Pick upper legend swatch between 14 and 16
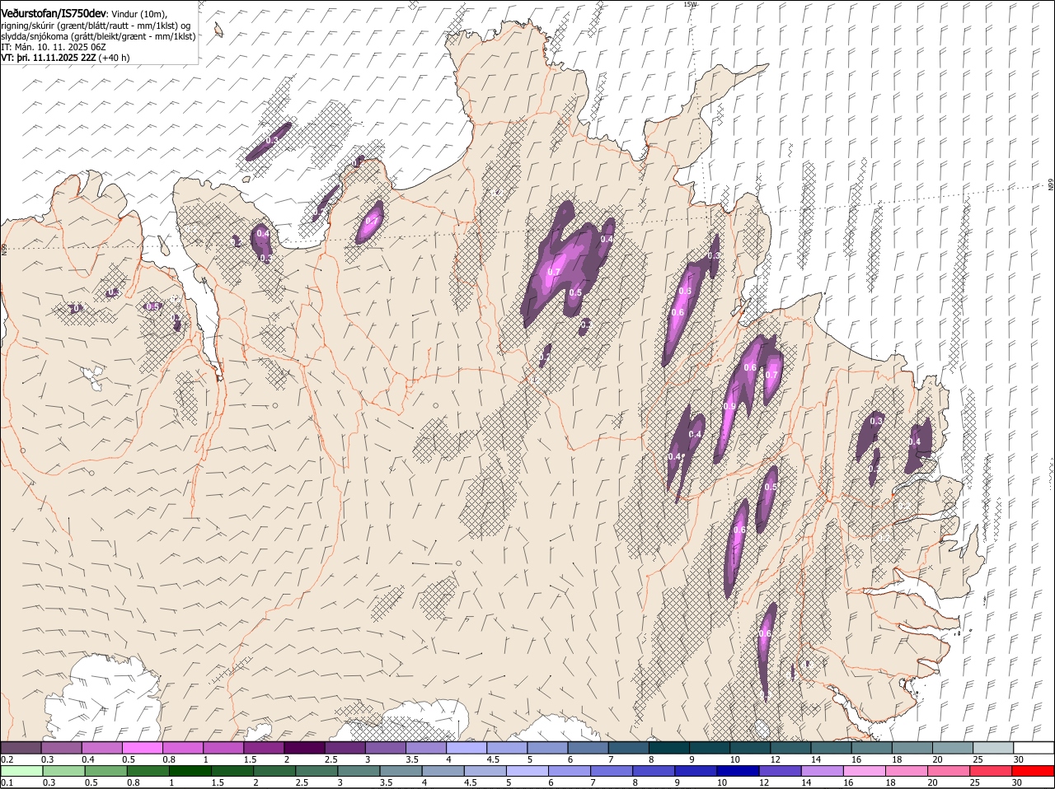The width and height of the screenshot is (1055, 789). pyautogui.click(x=831, y=748)
